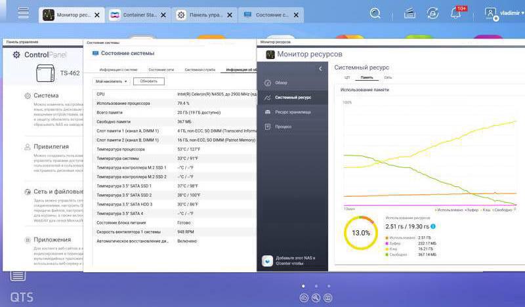The image size is (525, 307).
Task: Click the info icon beside 19.30 ГБ
Action: pos(433,226)
